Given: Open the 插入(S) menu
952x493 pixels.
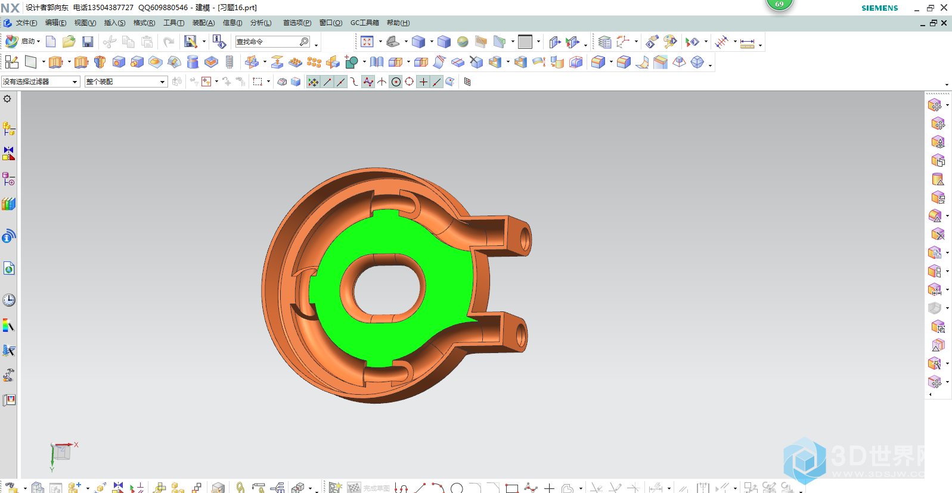Looking at the screenshot, I should [114, 23].
